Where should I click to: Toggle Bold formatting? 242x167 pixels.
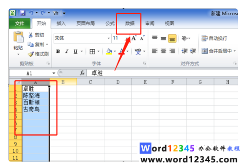(x=58, y=52)
